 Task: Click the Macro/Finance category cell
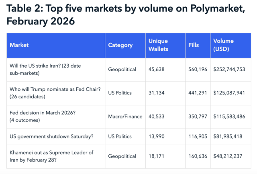(125, 116)
